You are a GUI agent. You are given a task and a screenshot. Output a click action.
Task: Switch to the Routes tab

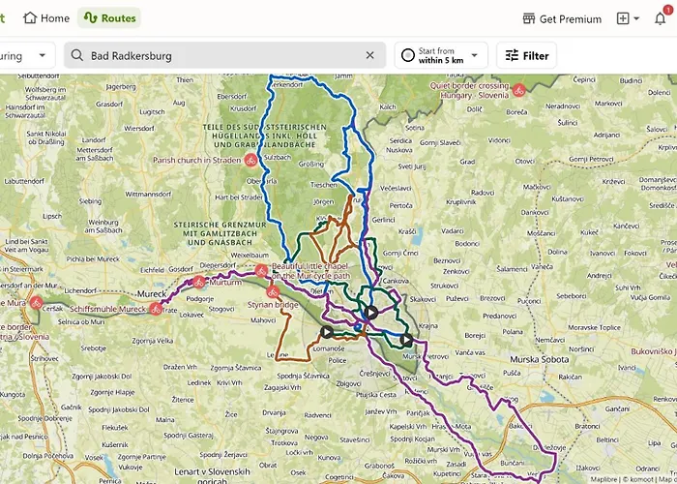point(109,18)
